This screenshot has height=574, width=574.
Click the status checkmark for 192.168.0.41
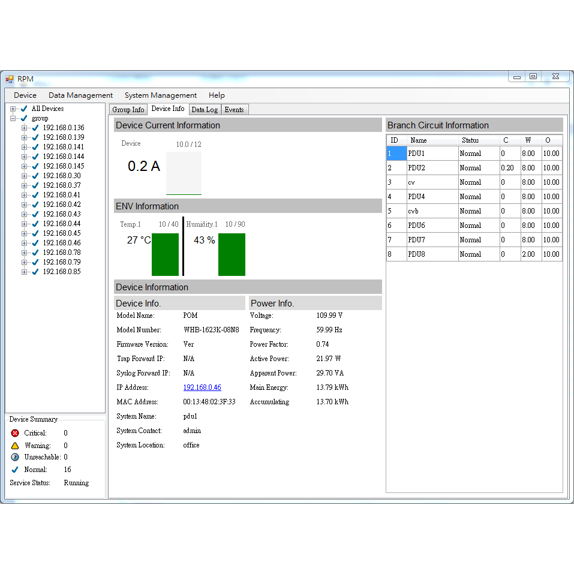pos(35,195)
